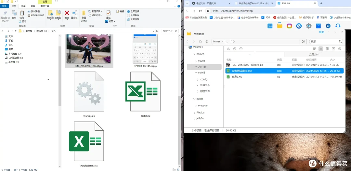This screenshot has width=351, height=171.
Task: Open 知乎 bookmark in Chrome bookmarks bar
Action: pos(266,17)
